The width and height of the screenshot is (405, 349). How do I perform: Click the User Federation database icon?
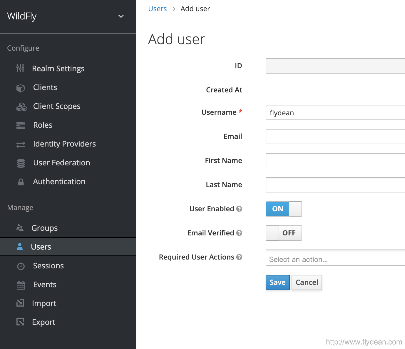click(x=21, y=163)
